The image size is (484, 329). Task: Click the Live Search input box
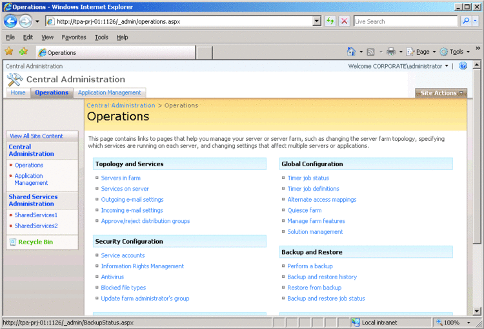coord(405,21)
